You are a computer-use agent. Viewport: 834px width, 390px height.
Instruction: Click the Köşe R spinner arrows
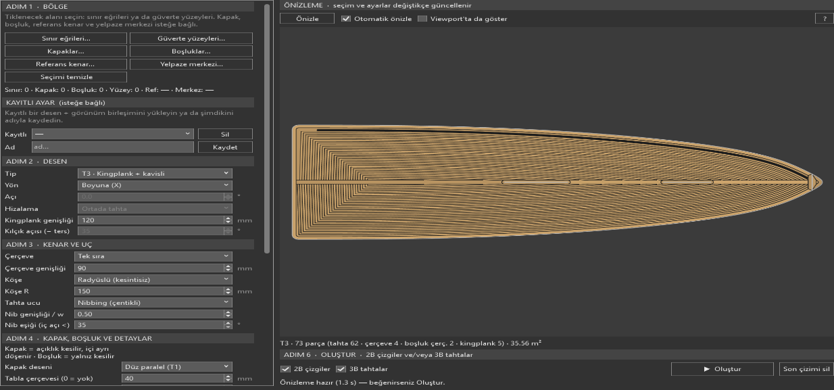pyautogui.click(x=228, y=291)
